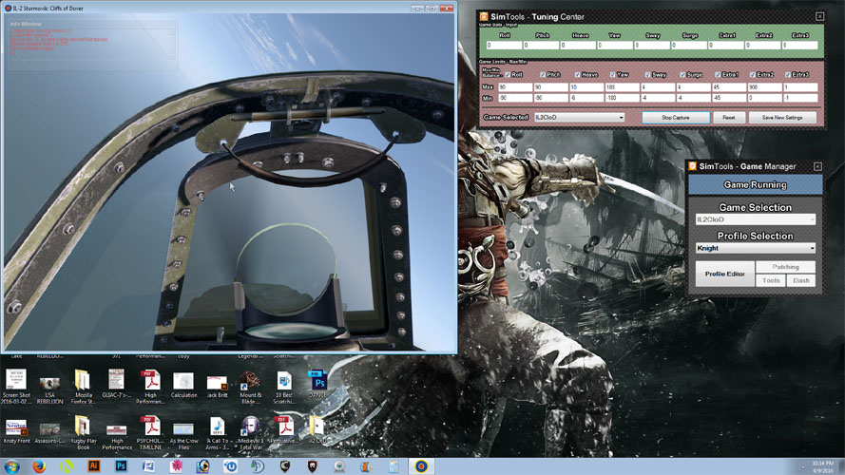Open Adobe Illustrator from the taskbar
Viewport: 845px width, 475px height.
(94, 465)
